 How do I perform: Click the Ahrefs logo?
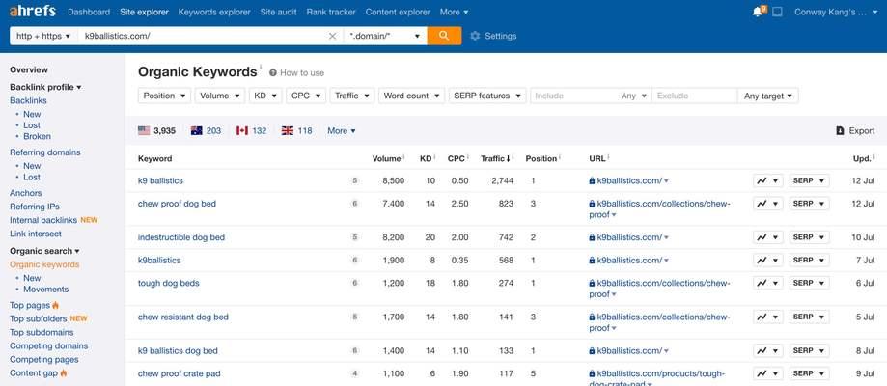33,11
